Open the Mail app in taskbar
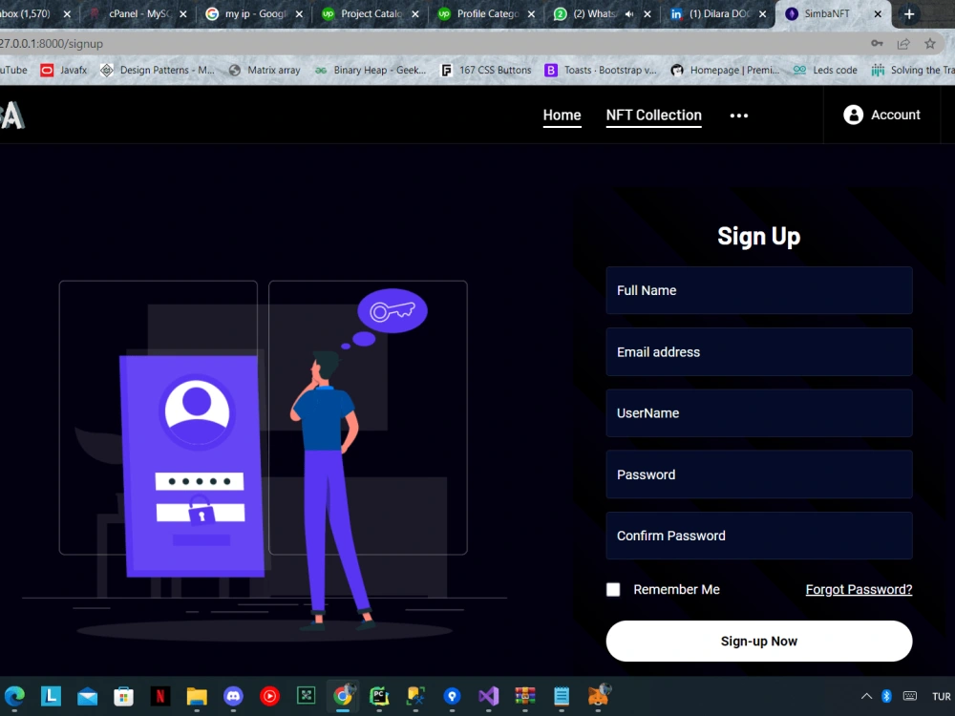 tap(87, 695)
